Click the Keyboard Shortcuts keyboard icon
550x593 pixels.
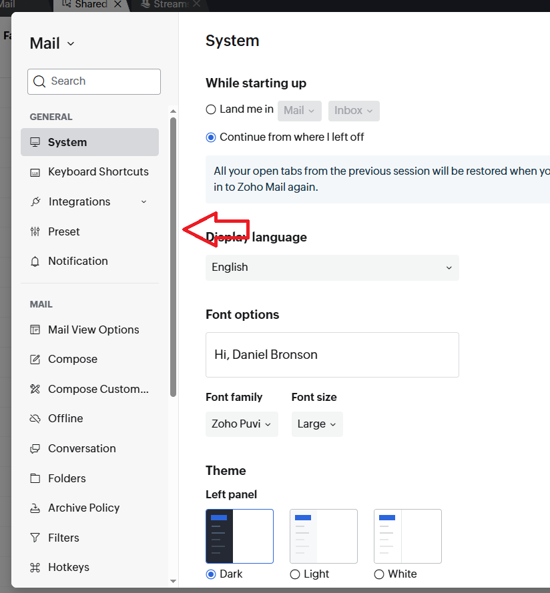35,173
